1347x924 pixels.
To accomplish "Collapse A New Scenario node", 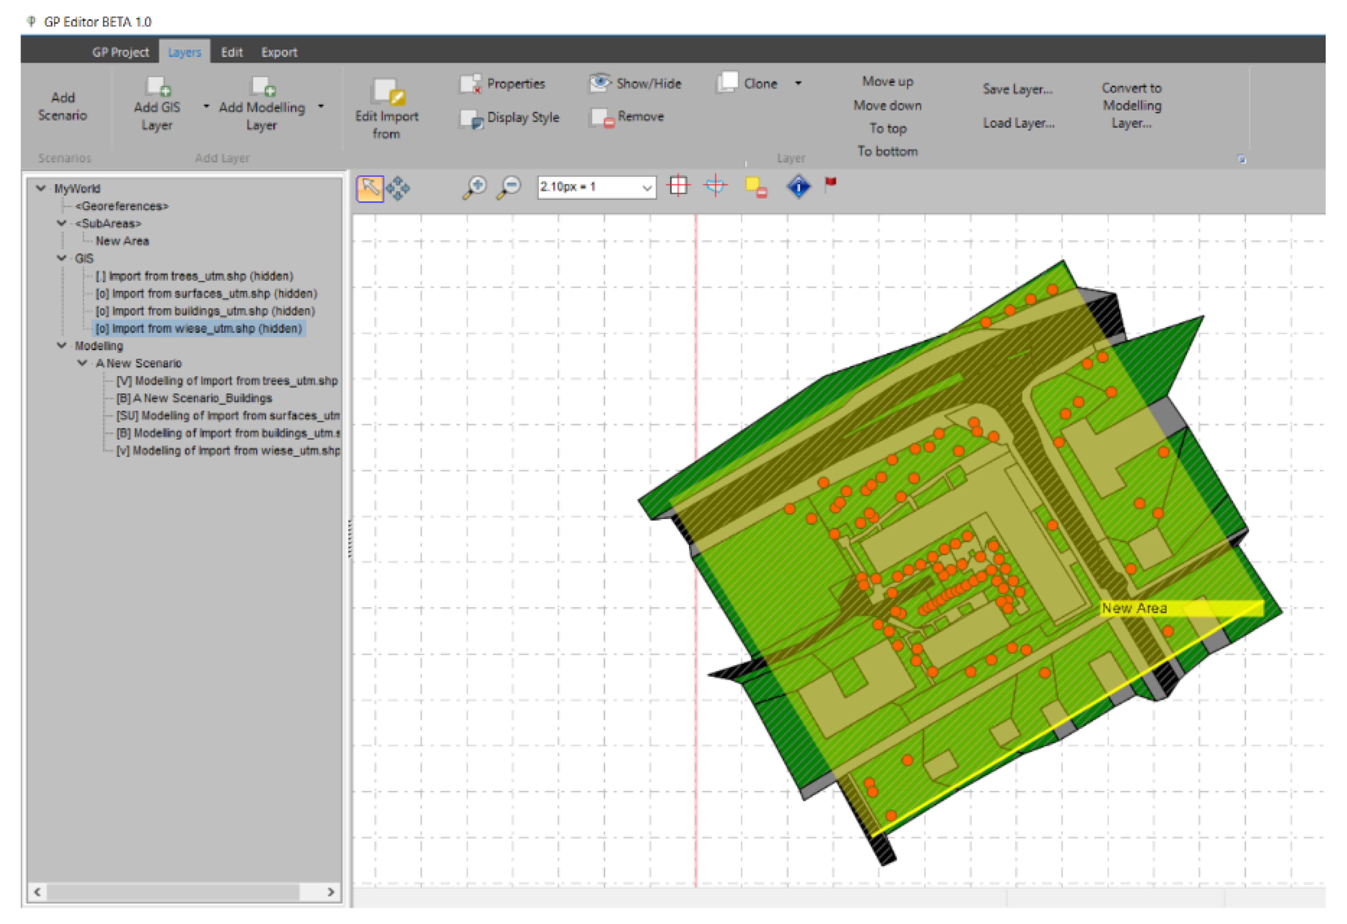I will (x=82, y=363).
